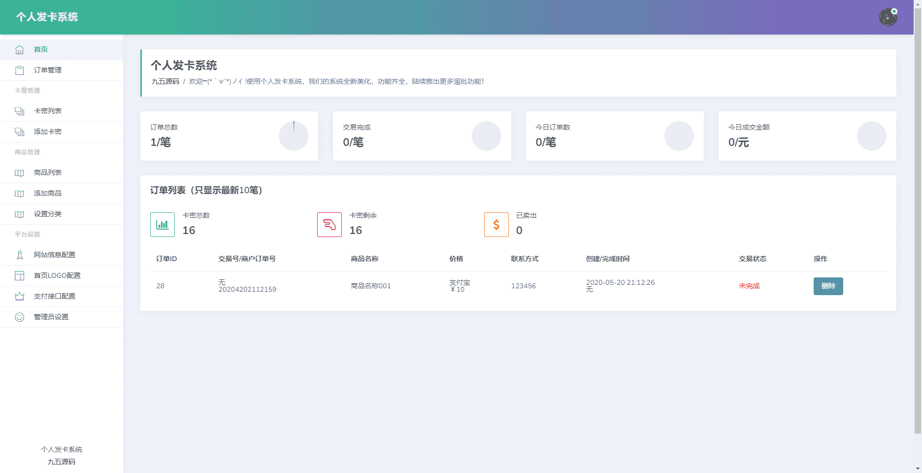Select 添加商品 from the sidebar
The width and height of the screenshot is (922, 473).
click(x=48, y=194)
